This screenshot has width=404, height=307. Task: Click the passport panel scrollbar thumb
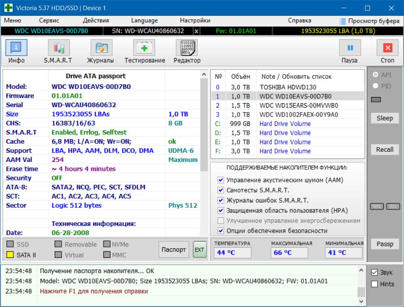click(x=204, y=124)
